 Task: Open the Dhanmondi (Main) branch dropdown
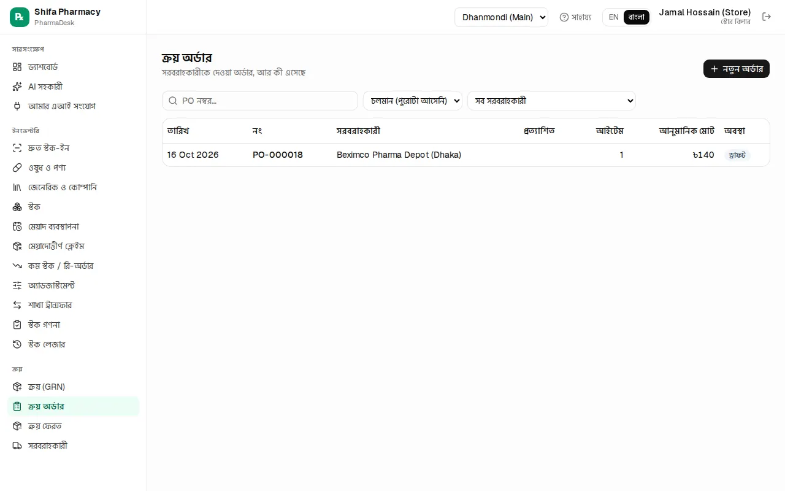[x=501, y=17]
